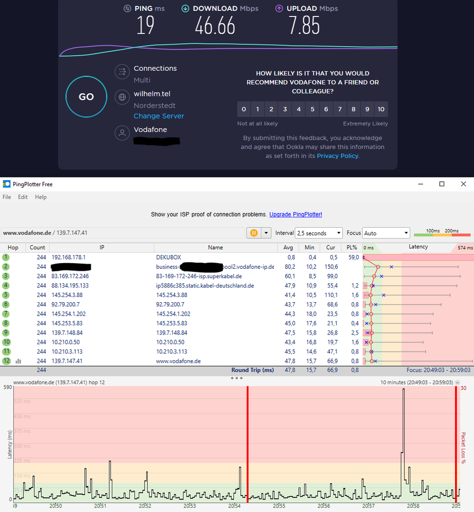Image resolution: width=474 pixels, height=512 pixels.
Task: Rate recommendation score 10
Action: [x=381, y=109]
